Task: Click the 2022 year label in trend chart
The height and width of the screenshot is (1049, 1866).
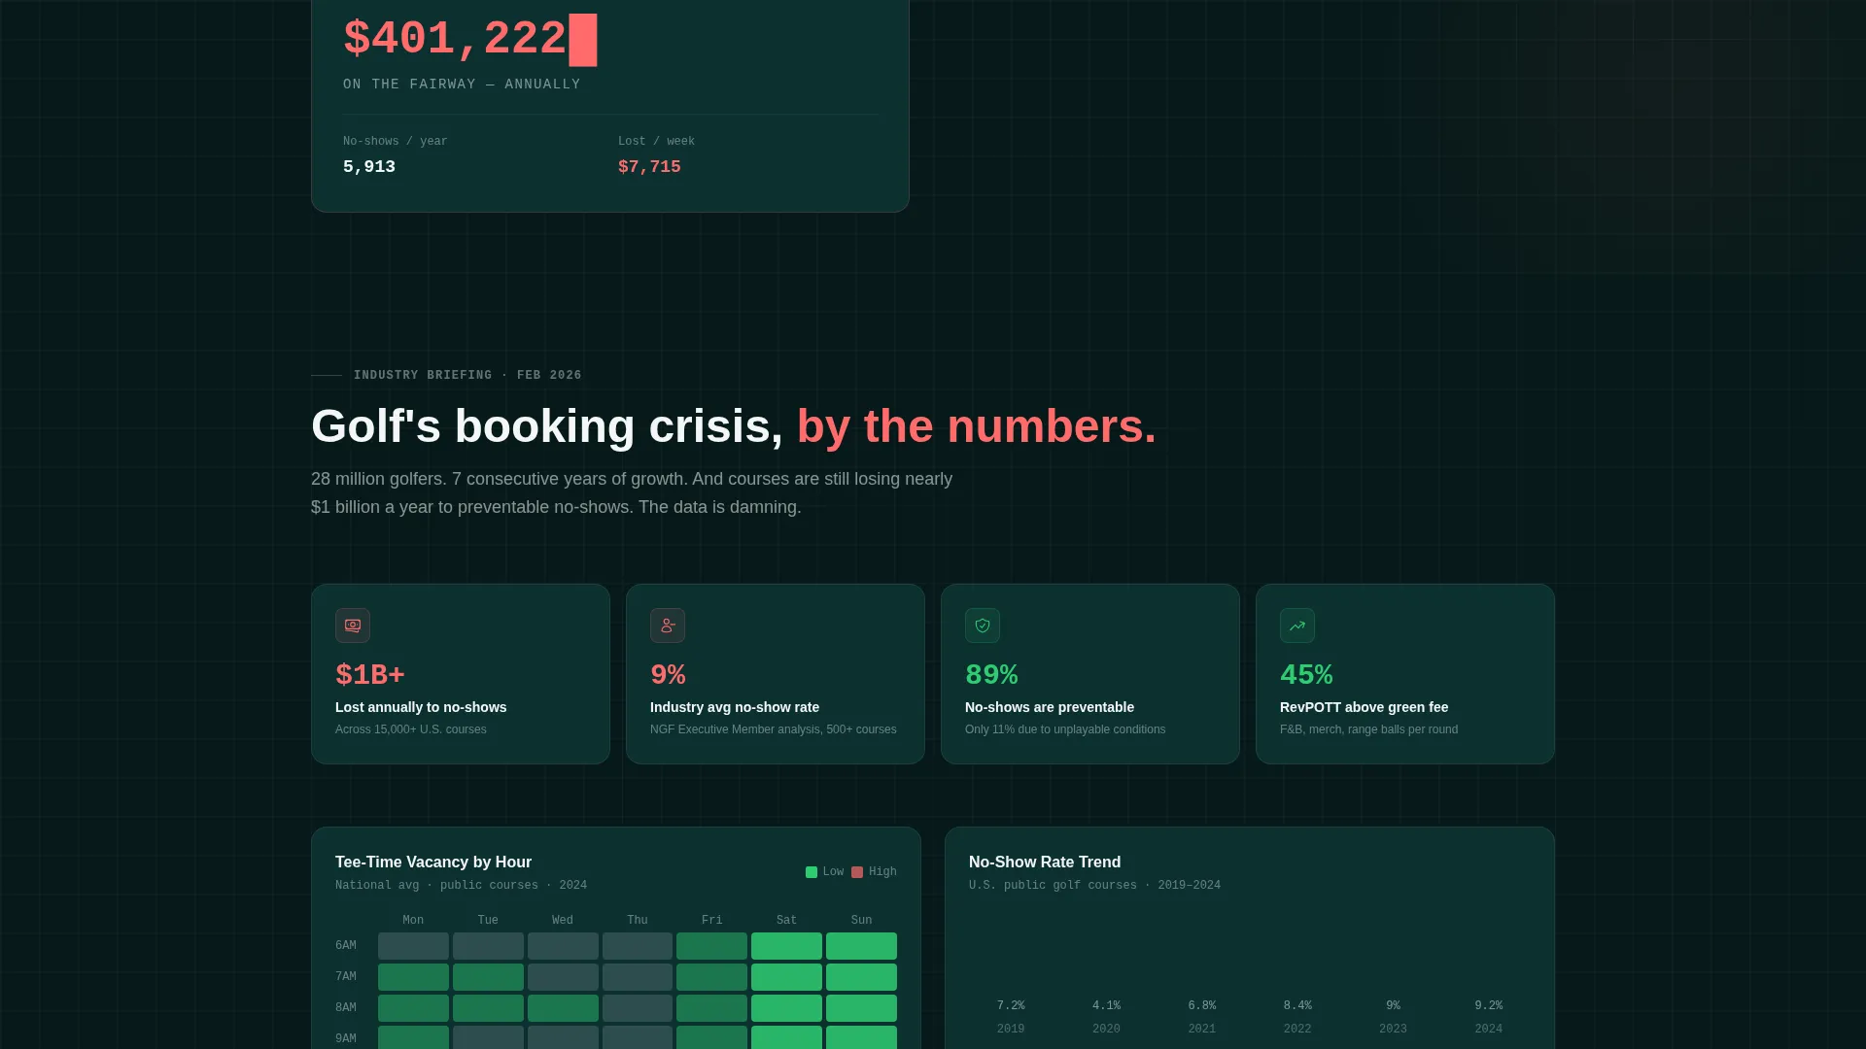Action: (x=1297, y=1030)
